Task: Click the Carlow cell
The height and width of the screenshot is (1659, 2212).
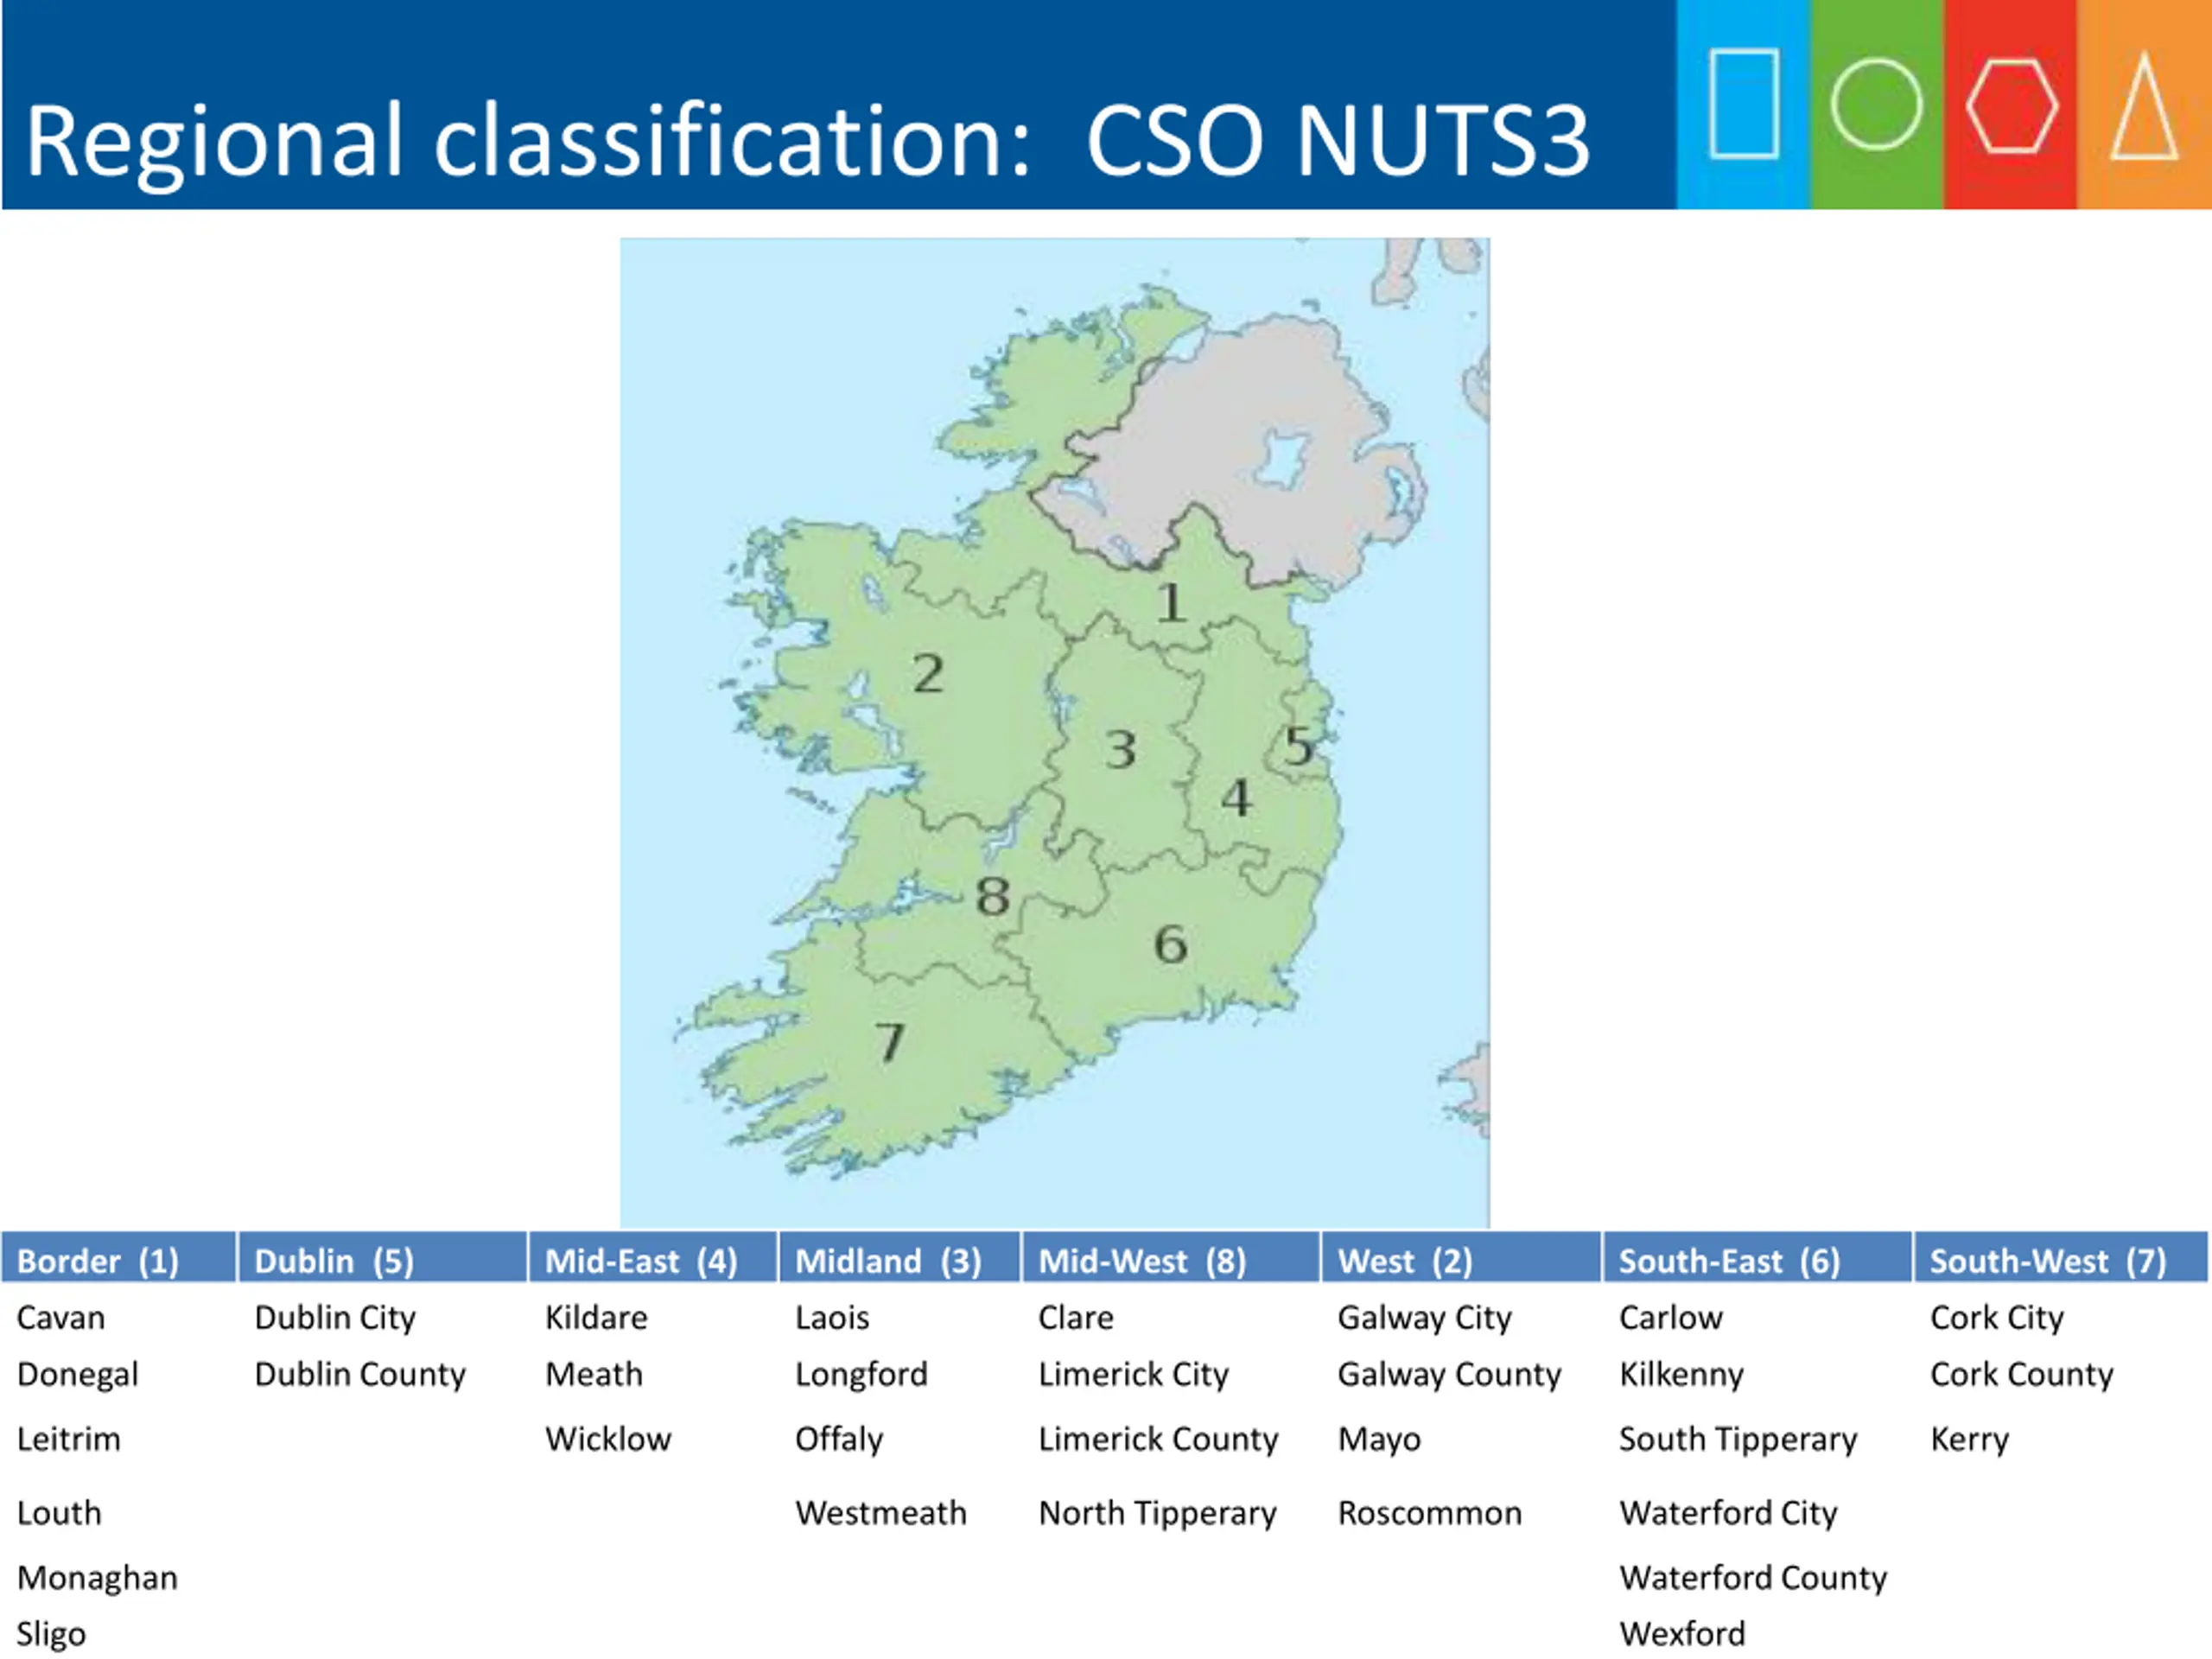Action: (1671, 1317)
